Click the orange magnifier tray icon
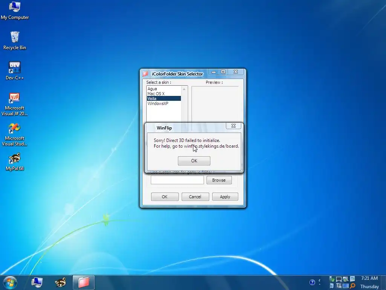Image resolution: width=386 pixels, height=290 pixels. (352, 285)
